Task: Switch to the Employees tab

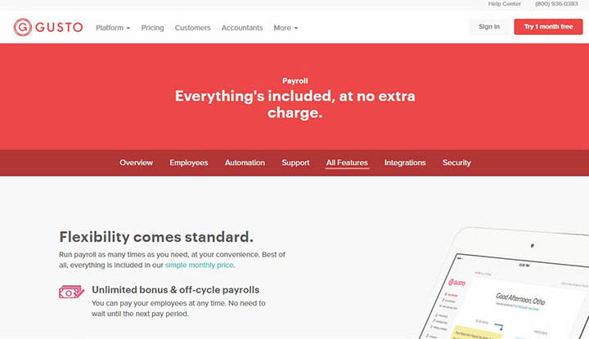Action: 189,163
